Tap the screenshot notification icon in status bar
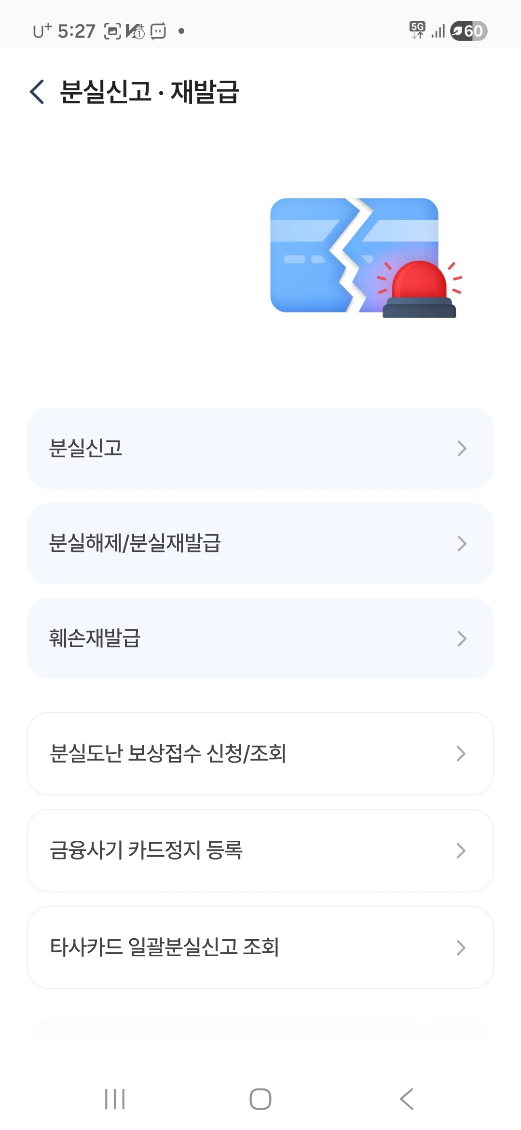This screenshot has height=1130, width=521. 112,31
